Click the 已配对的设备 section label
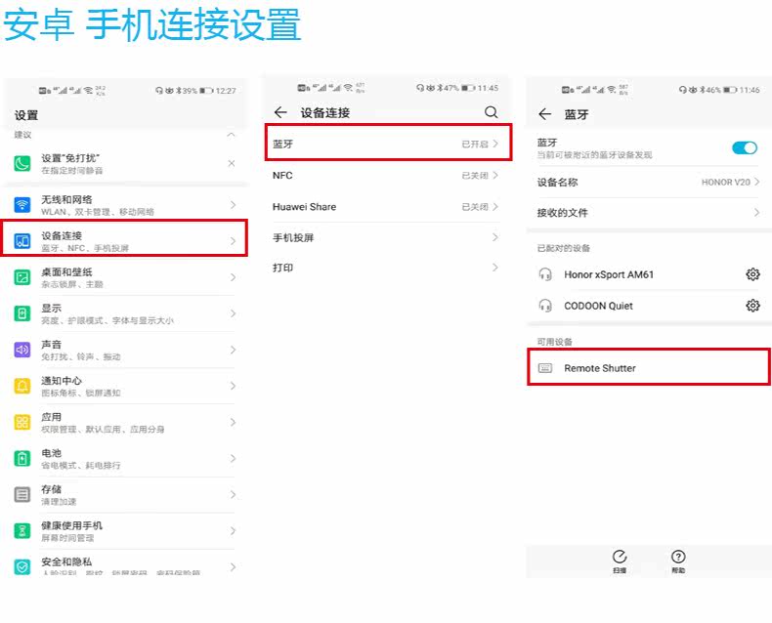The width and height of the screenshot is (772, 623). click(563, 248)
